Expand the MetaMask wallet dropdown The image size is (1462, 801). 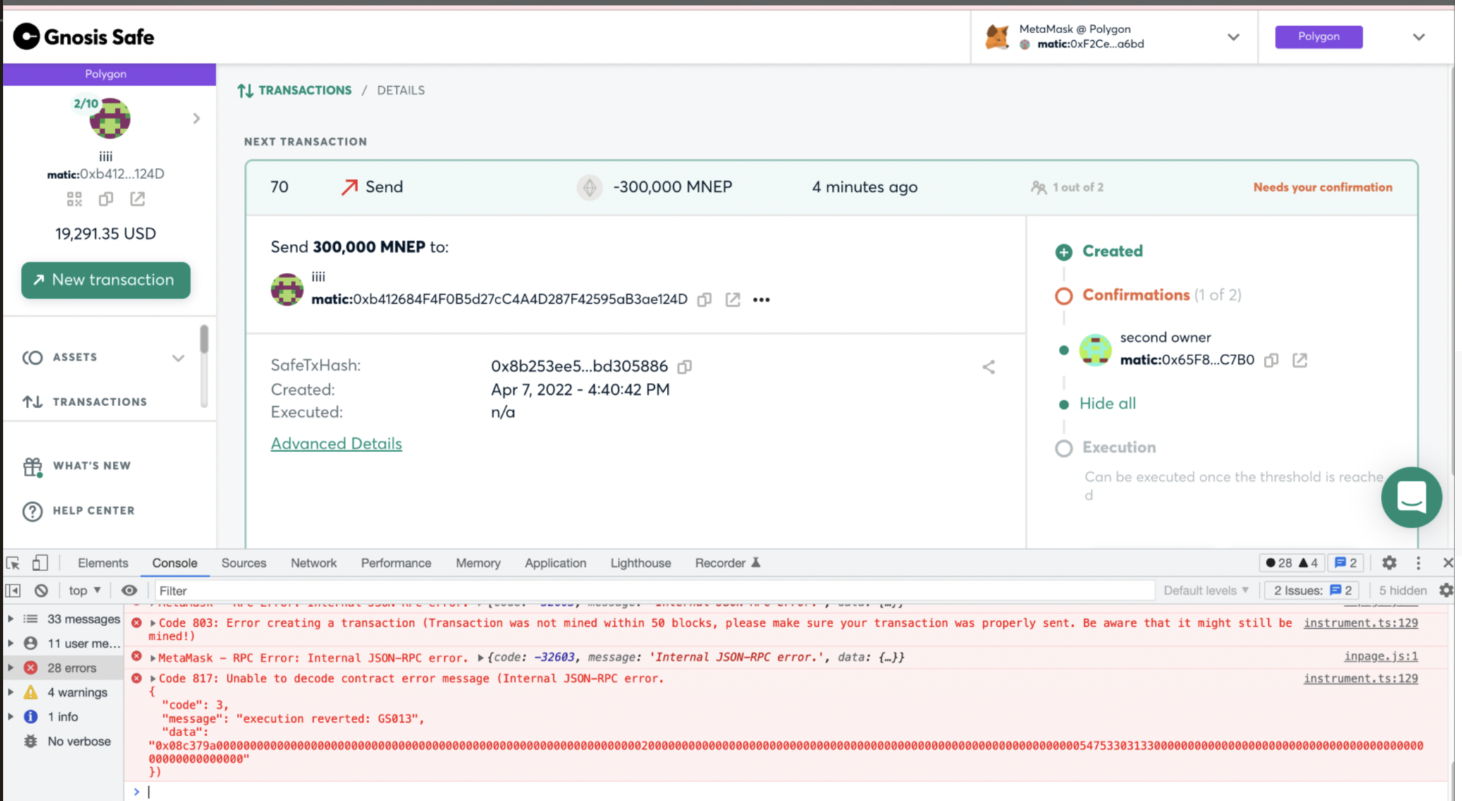coord(1233,37)
